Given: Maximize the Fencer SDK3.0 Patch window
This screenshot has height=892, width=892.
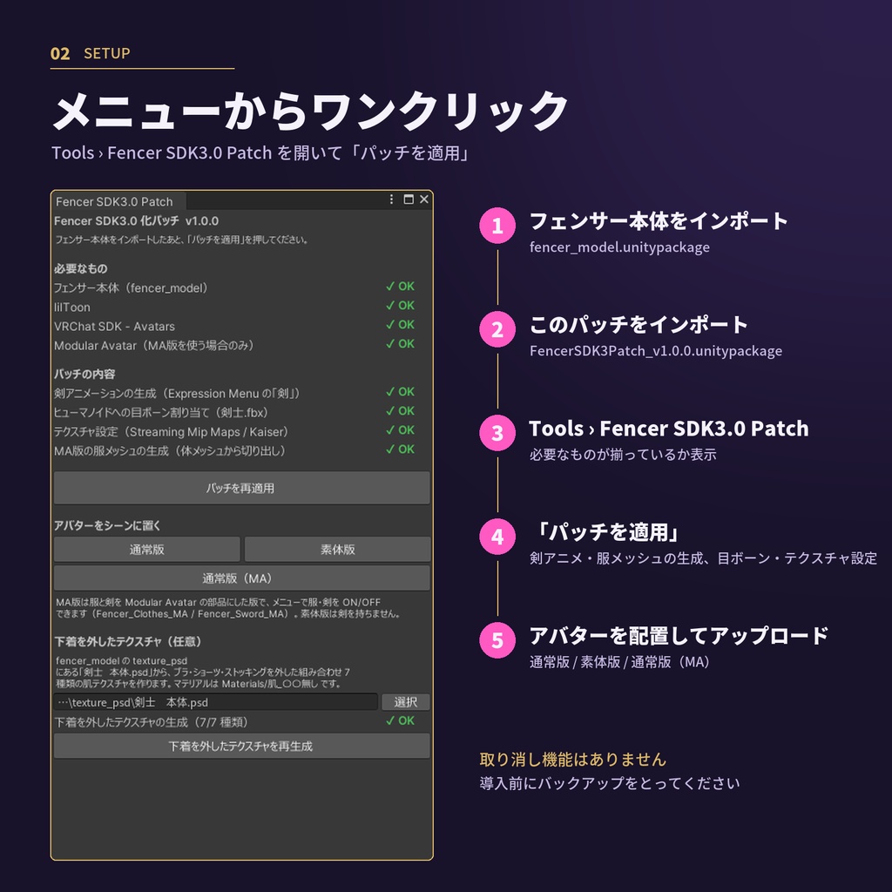Looking at the screenshot, I should [409, 199].
